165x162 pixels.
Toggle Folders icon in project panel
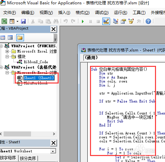[20, 38]
